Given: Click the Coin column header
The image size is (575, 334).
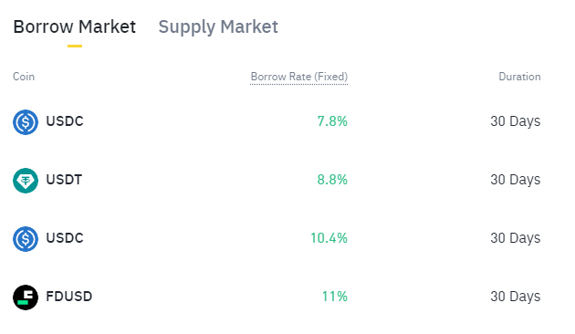Looking at the screenshot, I should 24,77.
